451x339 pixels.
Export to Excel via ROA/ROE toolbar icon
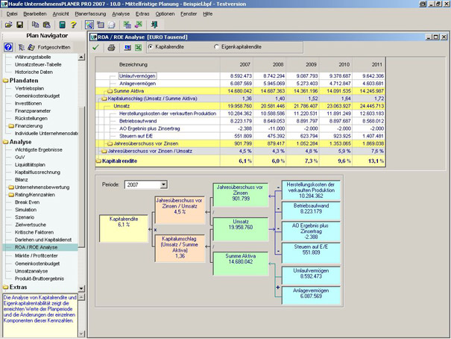(x=139, y=48)
